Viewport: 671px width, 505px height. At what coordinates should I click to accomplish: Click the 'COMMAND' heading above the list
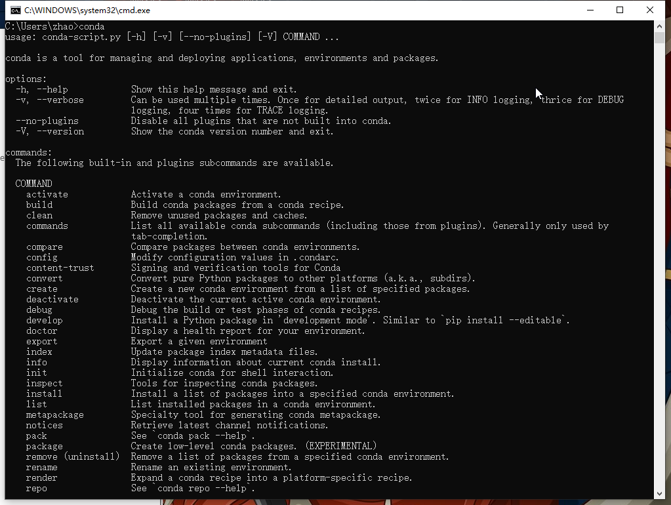pyautogui.click(x=33, y=184)
